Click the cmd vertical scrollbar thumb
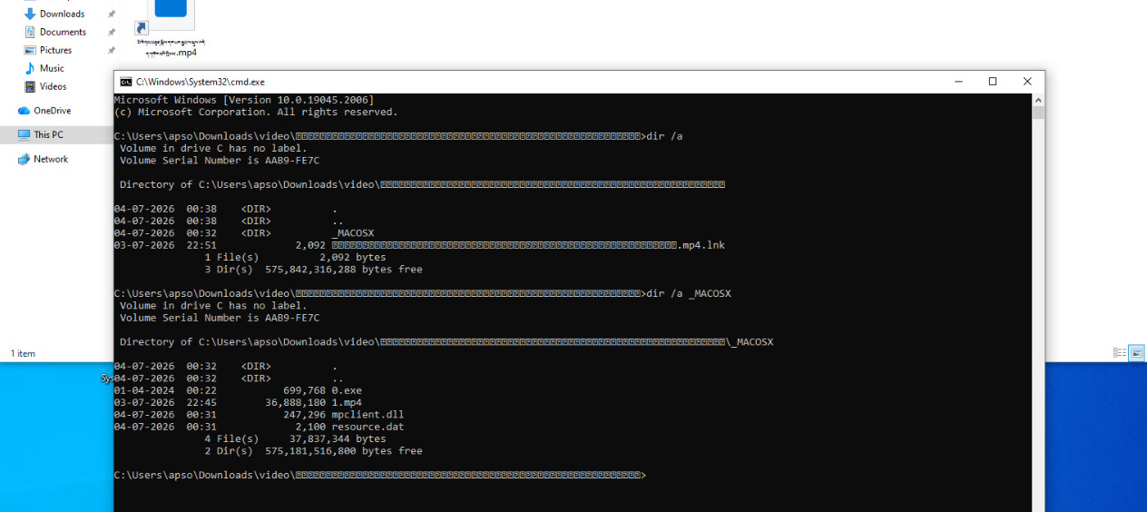The height and width of the screenshot is (512, 1147). pyautogui.click(x=1038, y=113)
